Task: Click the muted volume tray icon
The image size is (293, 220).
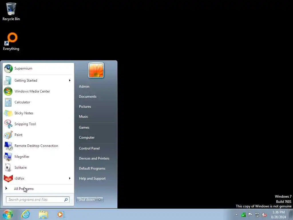Action: point(264,215)
